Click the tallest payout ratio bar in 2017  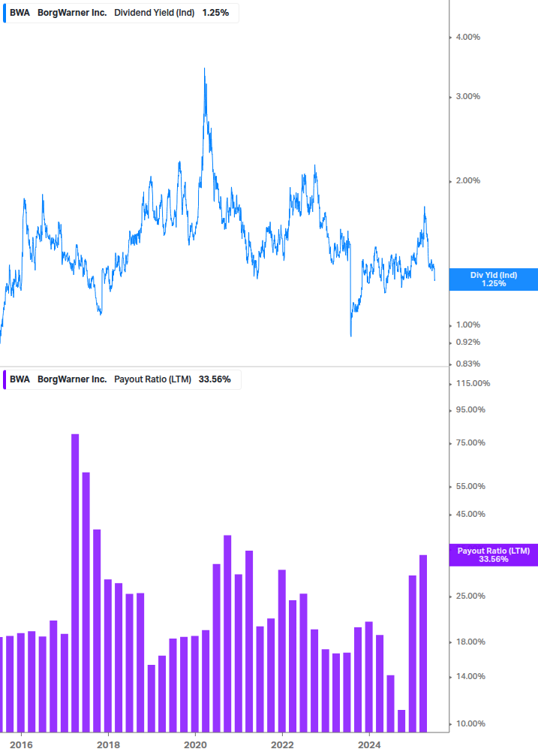pos(75,583)
